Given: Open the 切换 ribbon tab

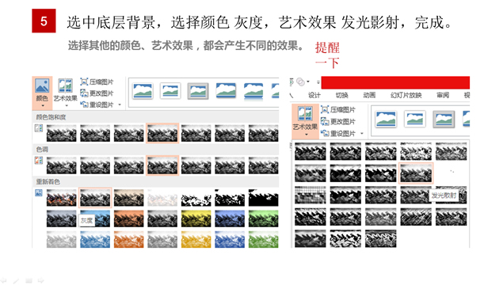Looking at the screenshot, I should coord(341,95).
